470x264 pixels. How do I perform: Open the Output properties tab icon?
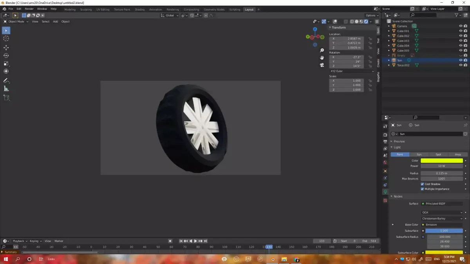(x=385, y=142)
